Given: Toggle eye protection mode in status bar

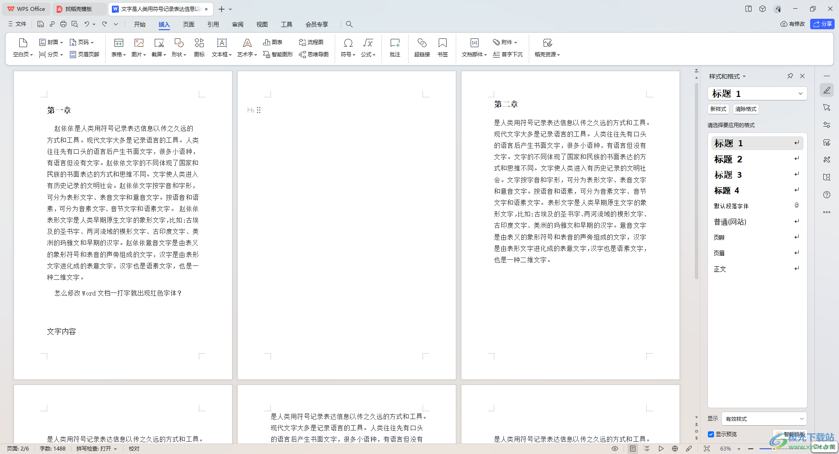Looking at the screenshot, I should click(x=615, y=449).
